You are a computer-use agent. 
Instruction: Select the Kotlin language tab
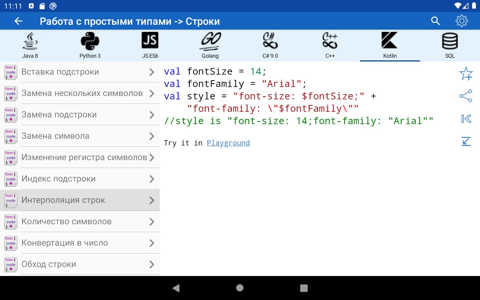point(390,45)
